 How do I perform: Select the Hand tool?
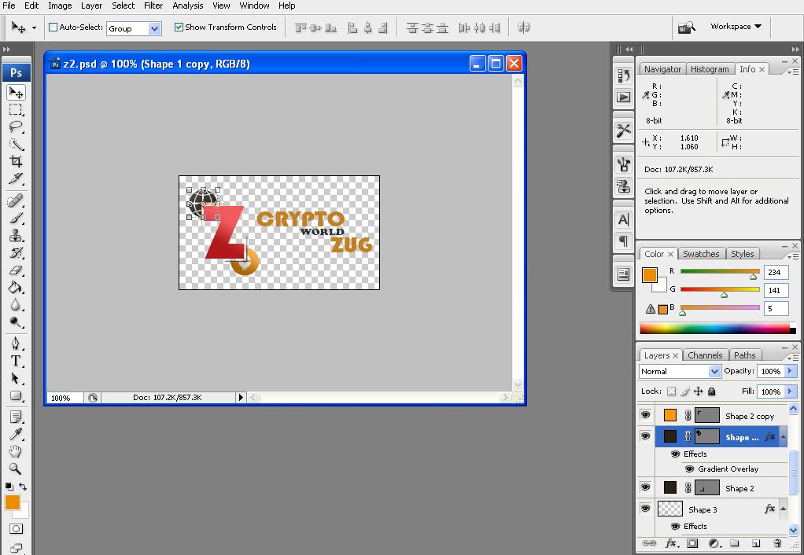16,451
